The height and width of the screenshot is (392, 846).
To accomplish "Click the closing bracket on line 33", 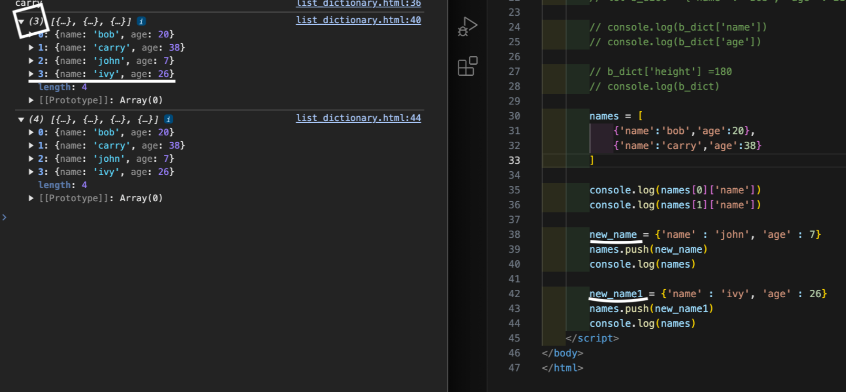I will point(592,160).
